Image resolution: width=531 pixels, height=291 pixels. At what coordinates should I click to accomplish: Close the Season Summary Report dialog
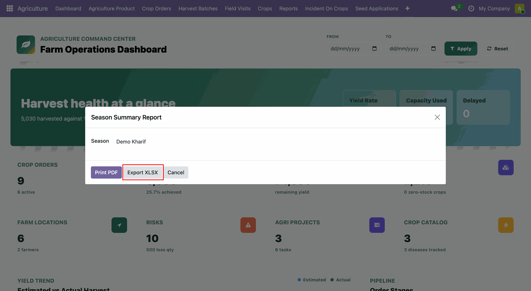(x=437, y=117)
